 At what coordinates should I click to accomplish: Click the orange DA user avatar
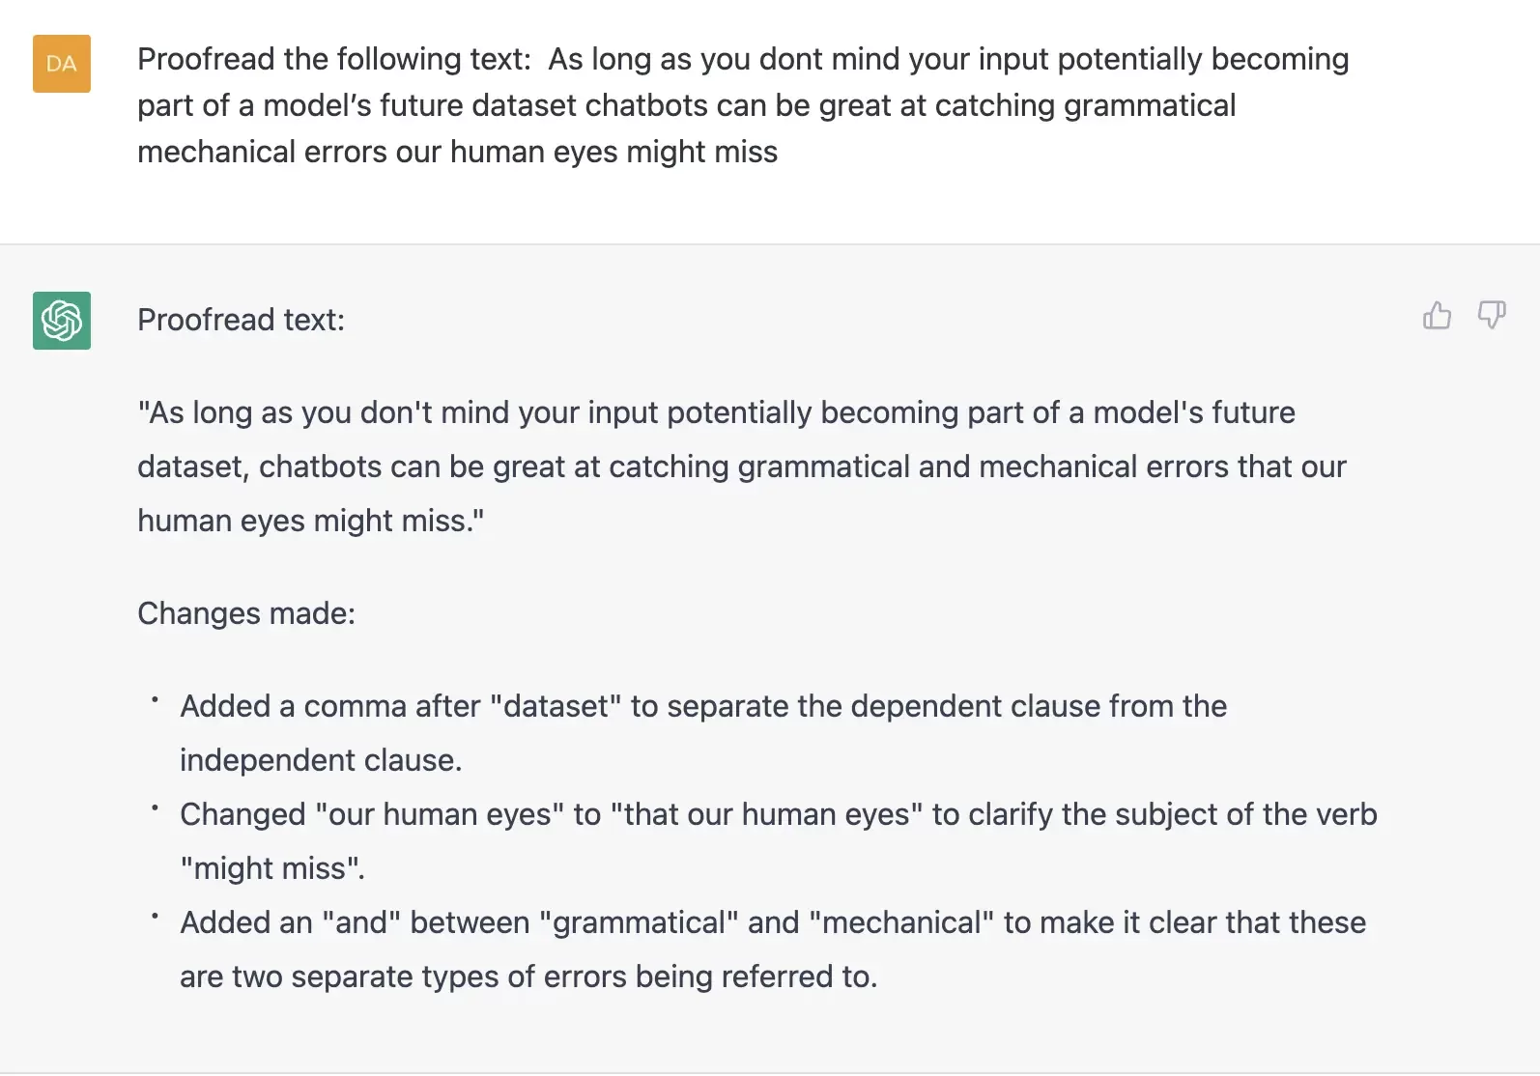point(62,64)
